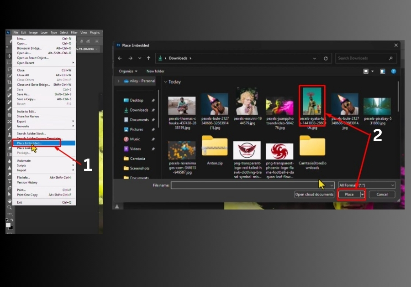
Task: Select the Crop tool
Action: (10, 82)
